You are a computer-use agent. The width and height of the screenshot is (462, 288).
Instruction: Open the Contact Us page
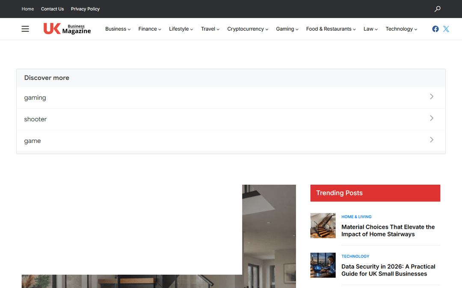(x=53, y=9)
